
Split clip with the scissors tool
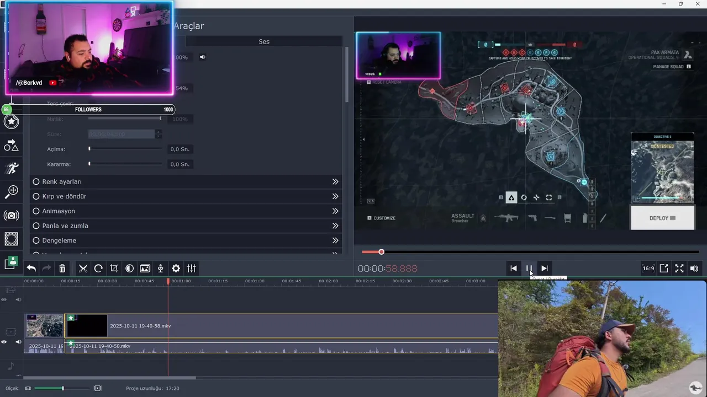83,269
